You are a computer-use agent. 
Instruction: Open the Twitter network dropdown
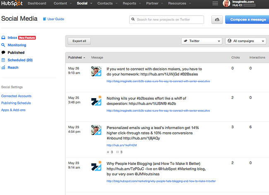(x=202, y=41)
